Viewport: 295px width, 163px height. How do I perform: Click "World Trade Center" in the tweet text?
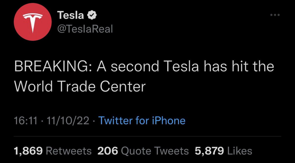[x=80, y=86]
